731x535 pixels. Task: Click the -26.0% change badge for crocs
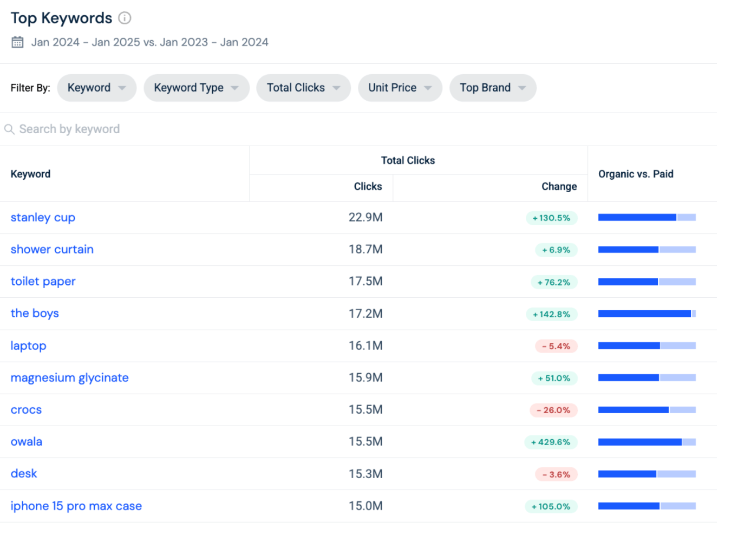pos(553,410)
